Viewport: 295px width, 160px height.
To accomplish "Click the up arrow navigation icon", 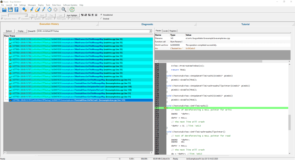I will point(93,15).
